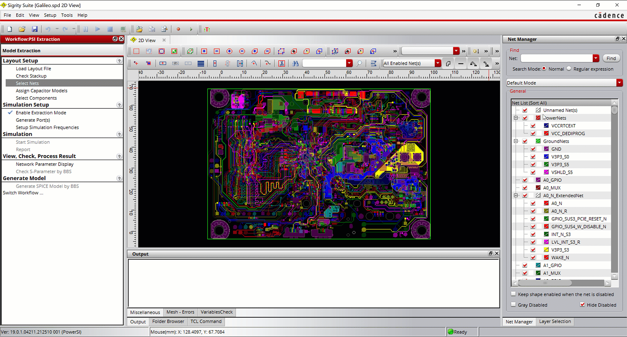The height and width of the screenshot is (337, 627).
Task: Click the binoculars find icon
Action: 296,63
